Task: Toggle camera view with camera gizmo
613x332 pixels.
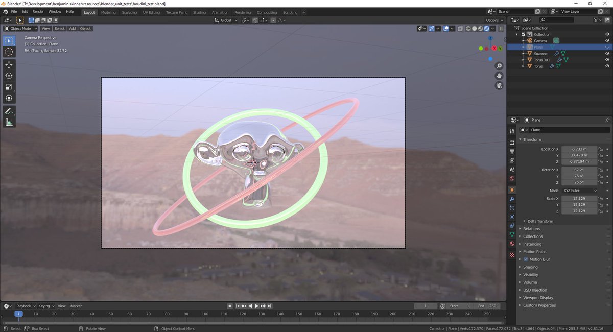Action: coord(499,85)
